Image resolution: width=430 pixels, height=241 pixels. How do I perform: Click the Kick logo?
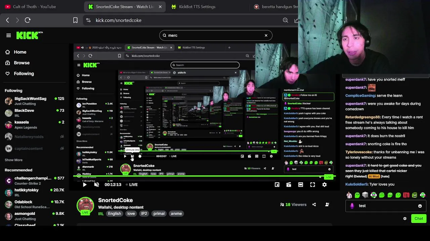(x=30, y=35)
